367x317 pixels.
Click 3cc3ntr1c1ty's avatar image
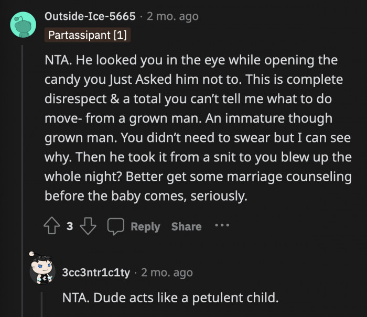click(x=42, y=269)
